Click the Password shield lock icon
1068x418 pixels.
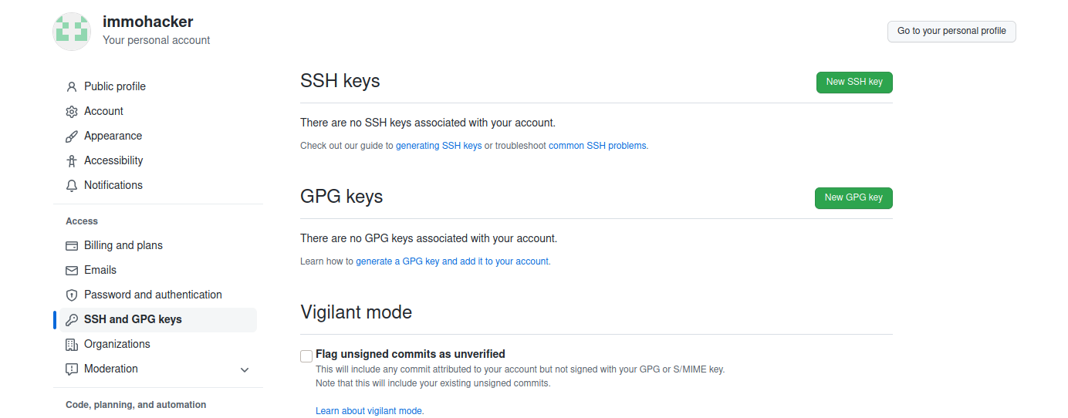tap(72, 295)
